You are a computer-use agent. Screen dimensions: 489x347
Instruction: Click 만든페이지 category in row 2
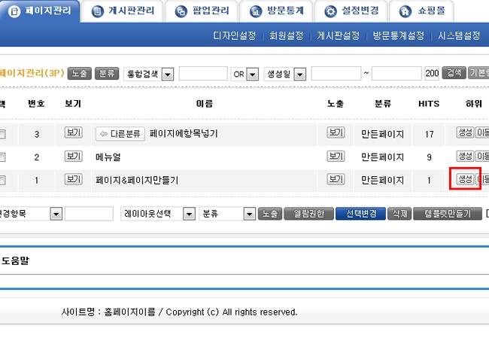click(382, 157)
